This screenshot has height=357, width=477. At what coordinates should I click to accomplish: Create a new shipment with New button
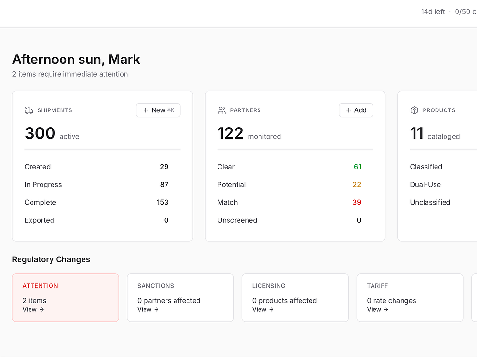pyautogui.click(x=158, y=110)
